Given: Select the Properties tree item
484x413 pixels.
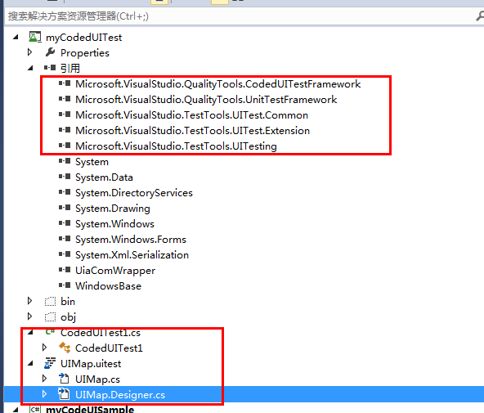Looking at the screenshot, I should click(85, 53).
